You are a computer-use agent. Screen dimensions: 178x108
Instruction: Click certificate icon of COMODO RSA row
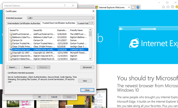click(11, 50)
